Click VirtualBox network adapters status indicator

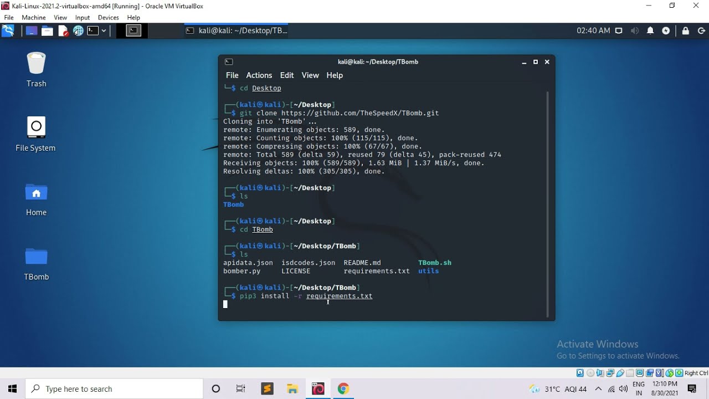point(610,373)
